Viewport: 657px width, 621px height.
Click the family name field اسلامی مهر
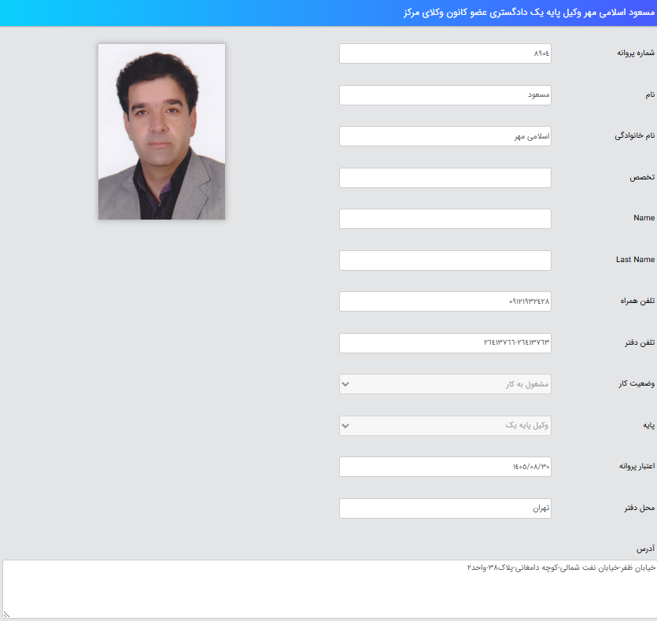pos(445,136)
